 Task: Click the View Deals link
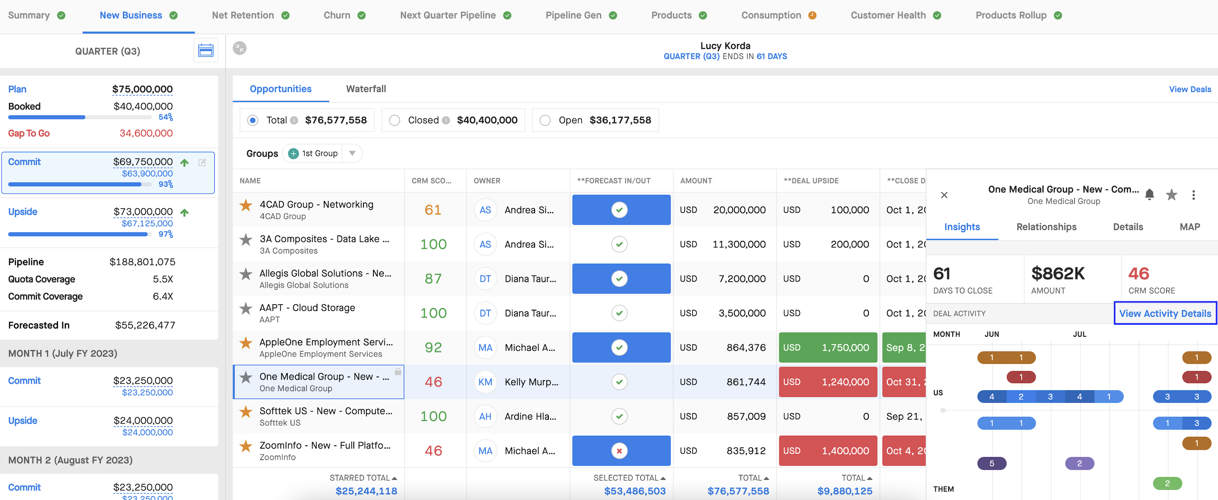[1190, 89]
